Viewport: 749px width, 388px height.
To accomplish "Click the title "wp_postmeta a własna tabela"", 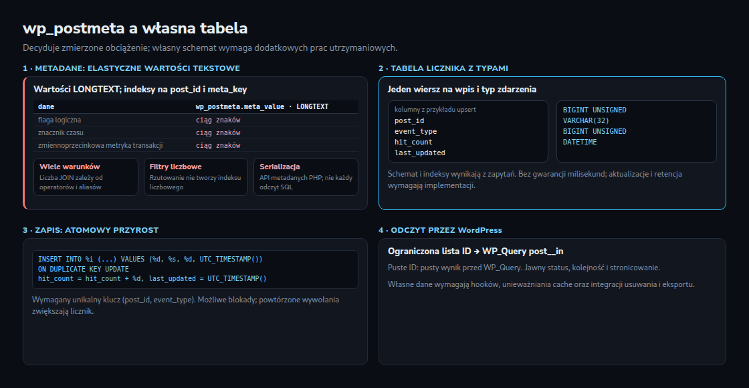I will click(x=135, y=29).
